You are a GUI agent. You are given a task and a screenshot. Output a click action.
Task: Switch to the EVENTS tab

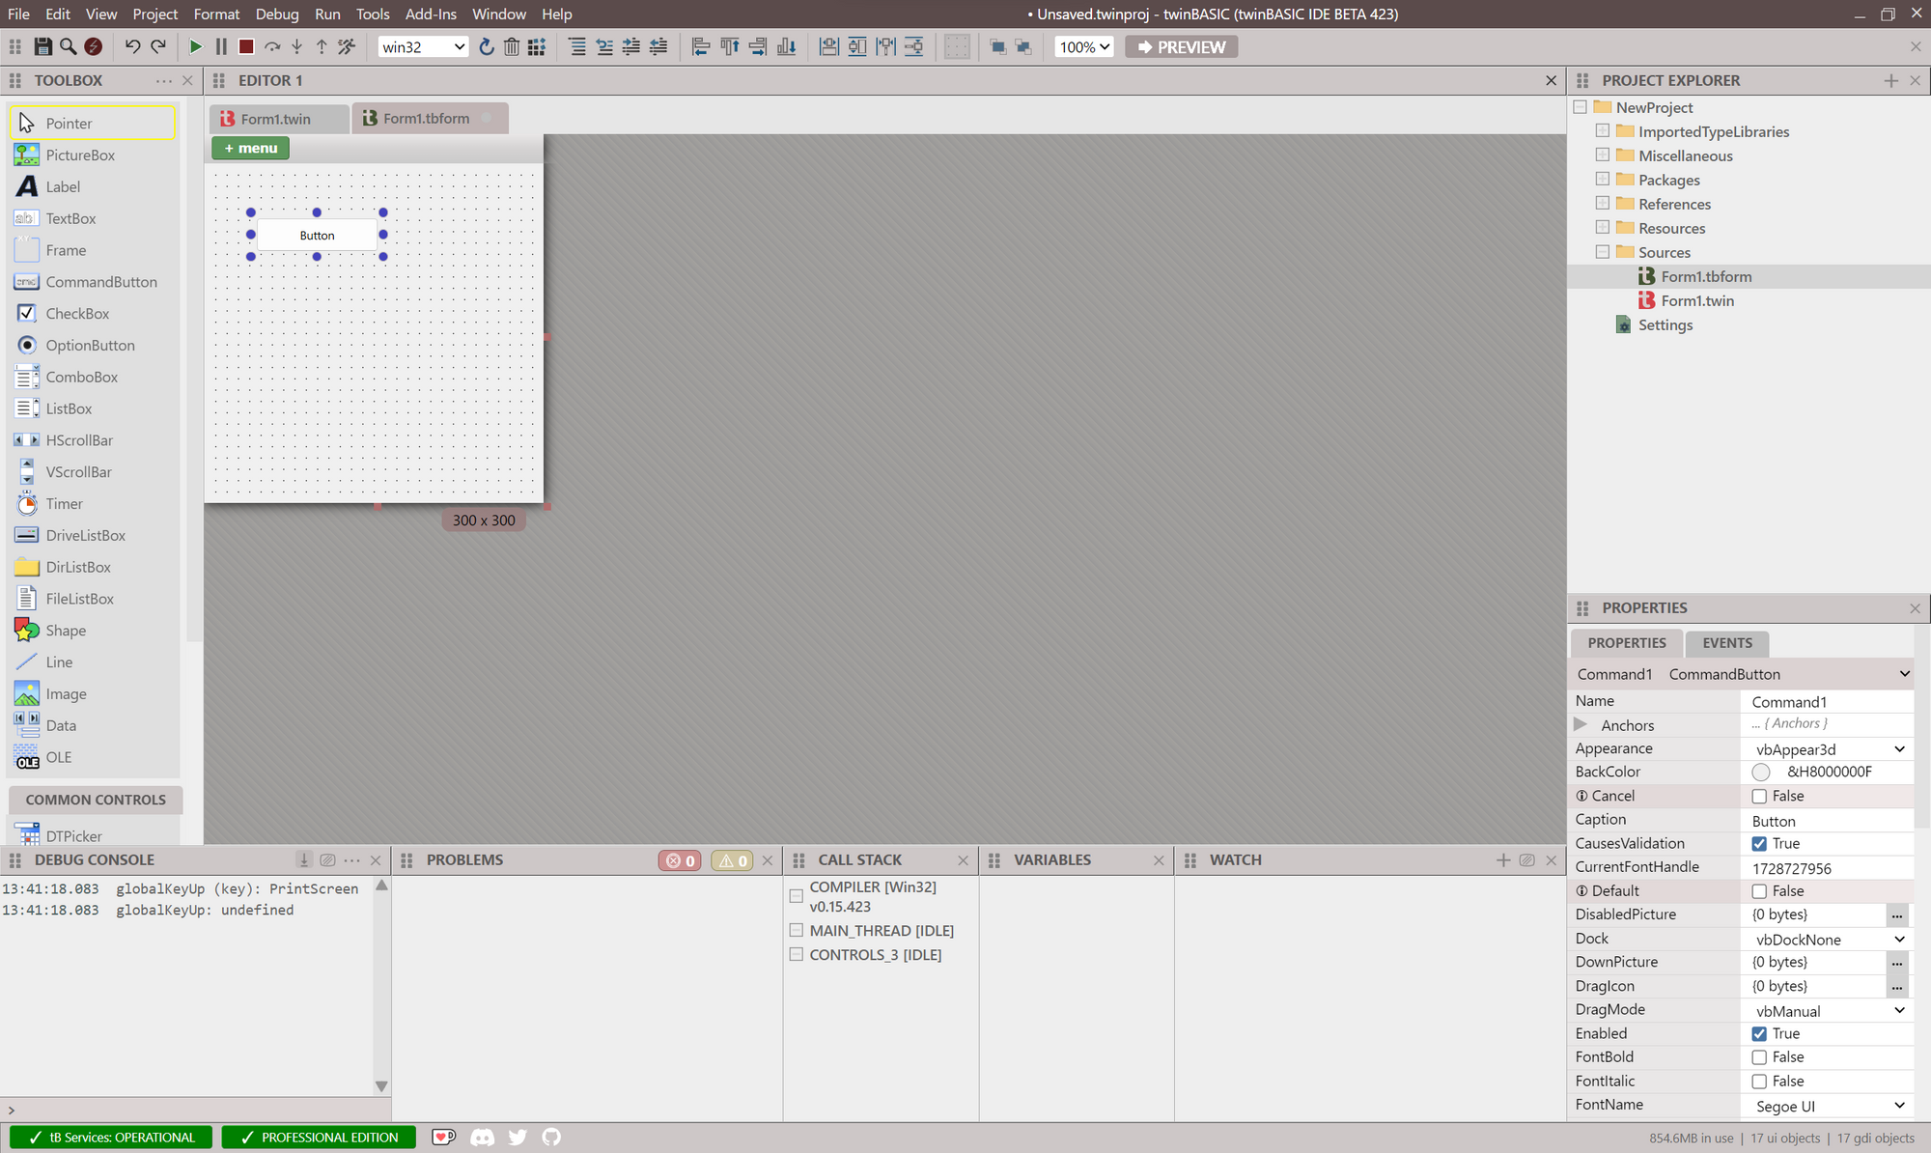coord(1726,643)
